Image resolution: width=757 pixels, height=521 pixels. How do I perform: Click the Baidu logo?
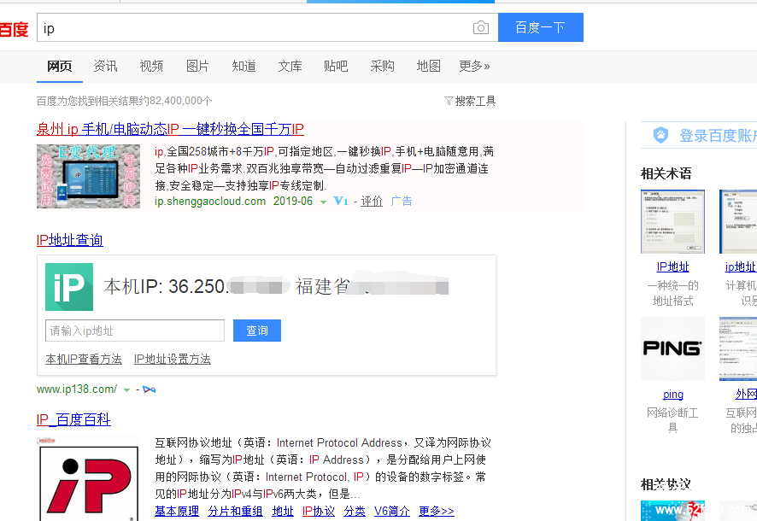[x=14, y=29]
